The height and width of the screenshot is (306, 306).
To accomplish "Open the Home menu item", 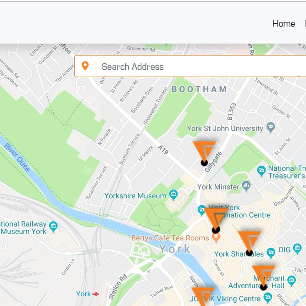I will [284, 24].
